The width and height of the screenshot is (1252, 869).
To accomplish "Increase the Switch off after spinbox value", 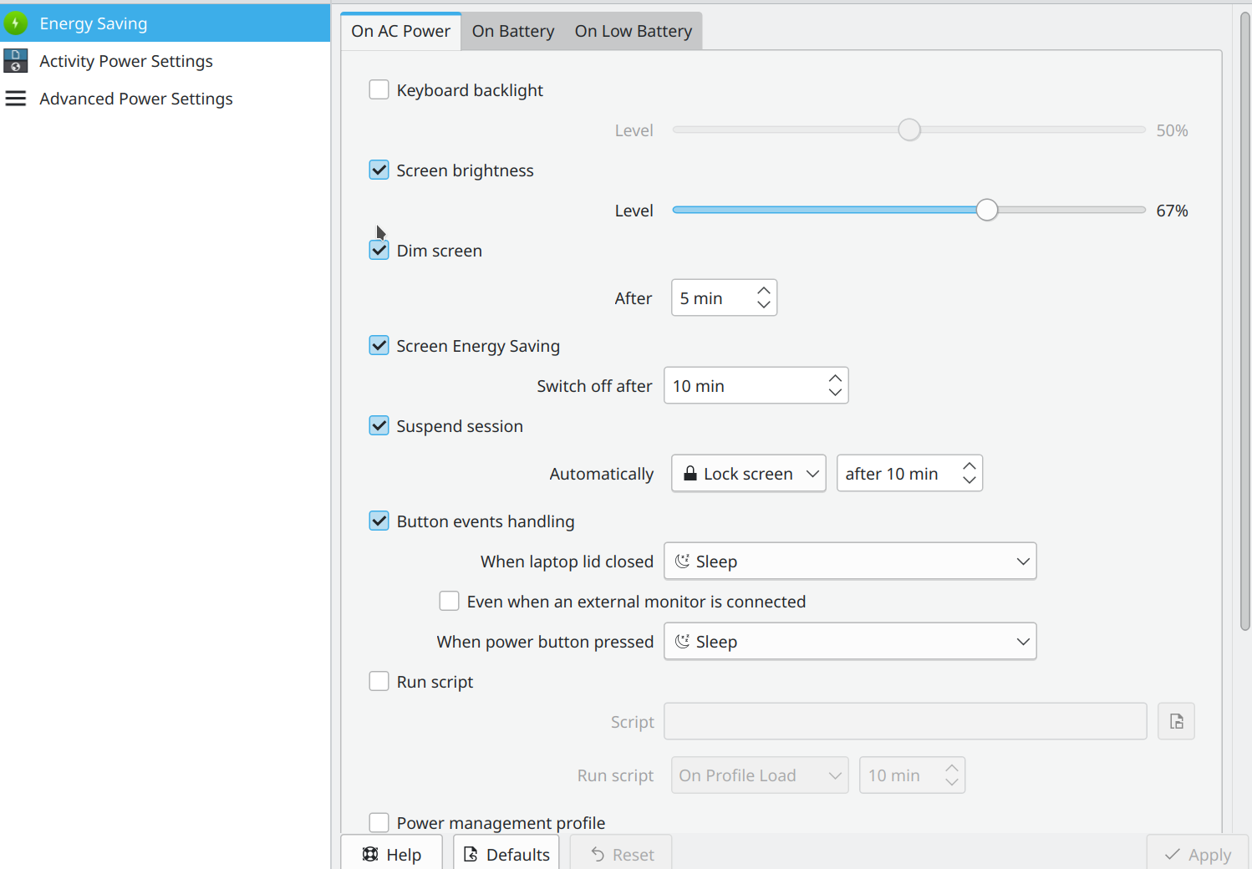I will [x=835, y=379].
